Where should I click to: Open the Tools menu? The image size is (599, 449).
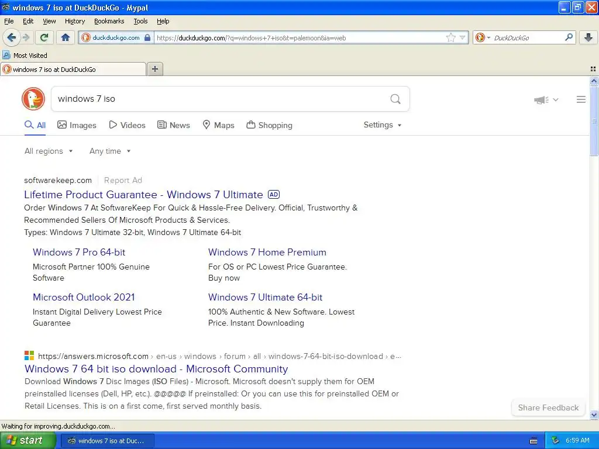140,21
